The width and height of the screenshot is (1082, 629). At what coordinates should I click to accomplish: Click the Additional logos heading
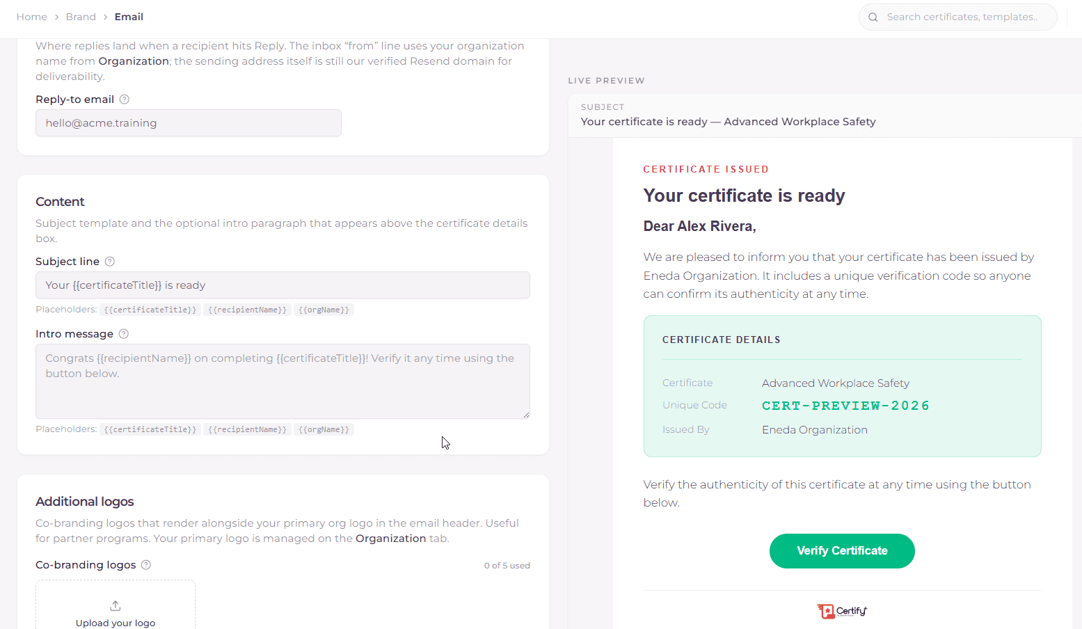click(85, 502)
